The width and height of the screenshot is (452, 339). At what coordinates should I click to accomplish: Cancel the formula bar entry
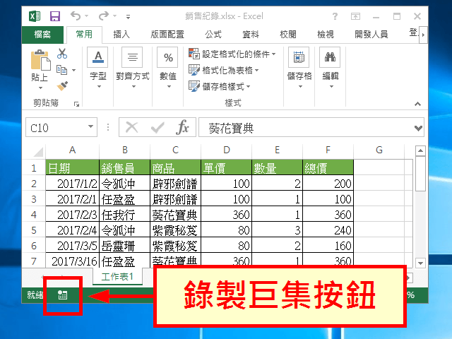coord(132,127)
